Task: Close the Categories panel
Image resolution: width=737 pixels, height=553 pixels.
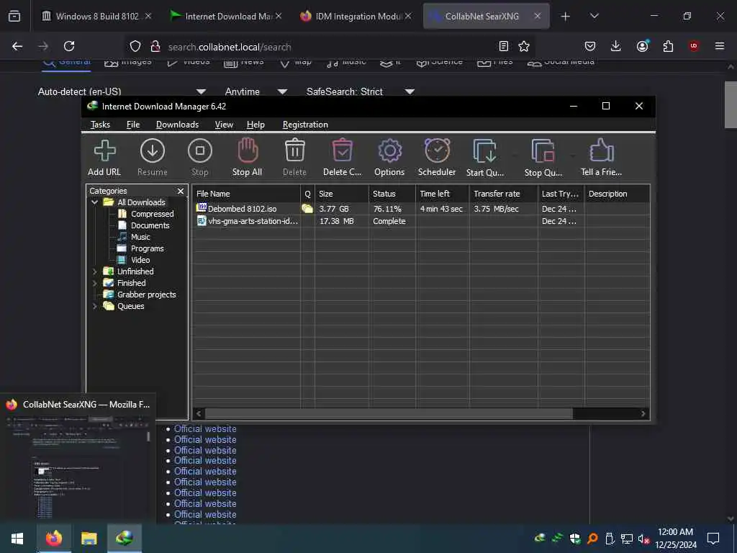Action: [181, 191]
